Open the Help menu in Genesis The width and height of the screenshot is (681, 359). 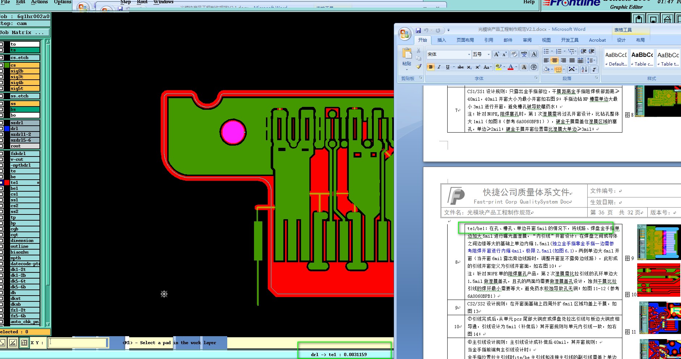pyautogui.click(x=529, y=2)
